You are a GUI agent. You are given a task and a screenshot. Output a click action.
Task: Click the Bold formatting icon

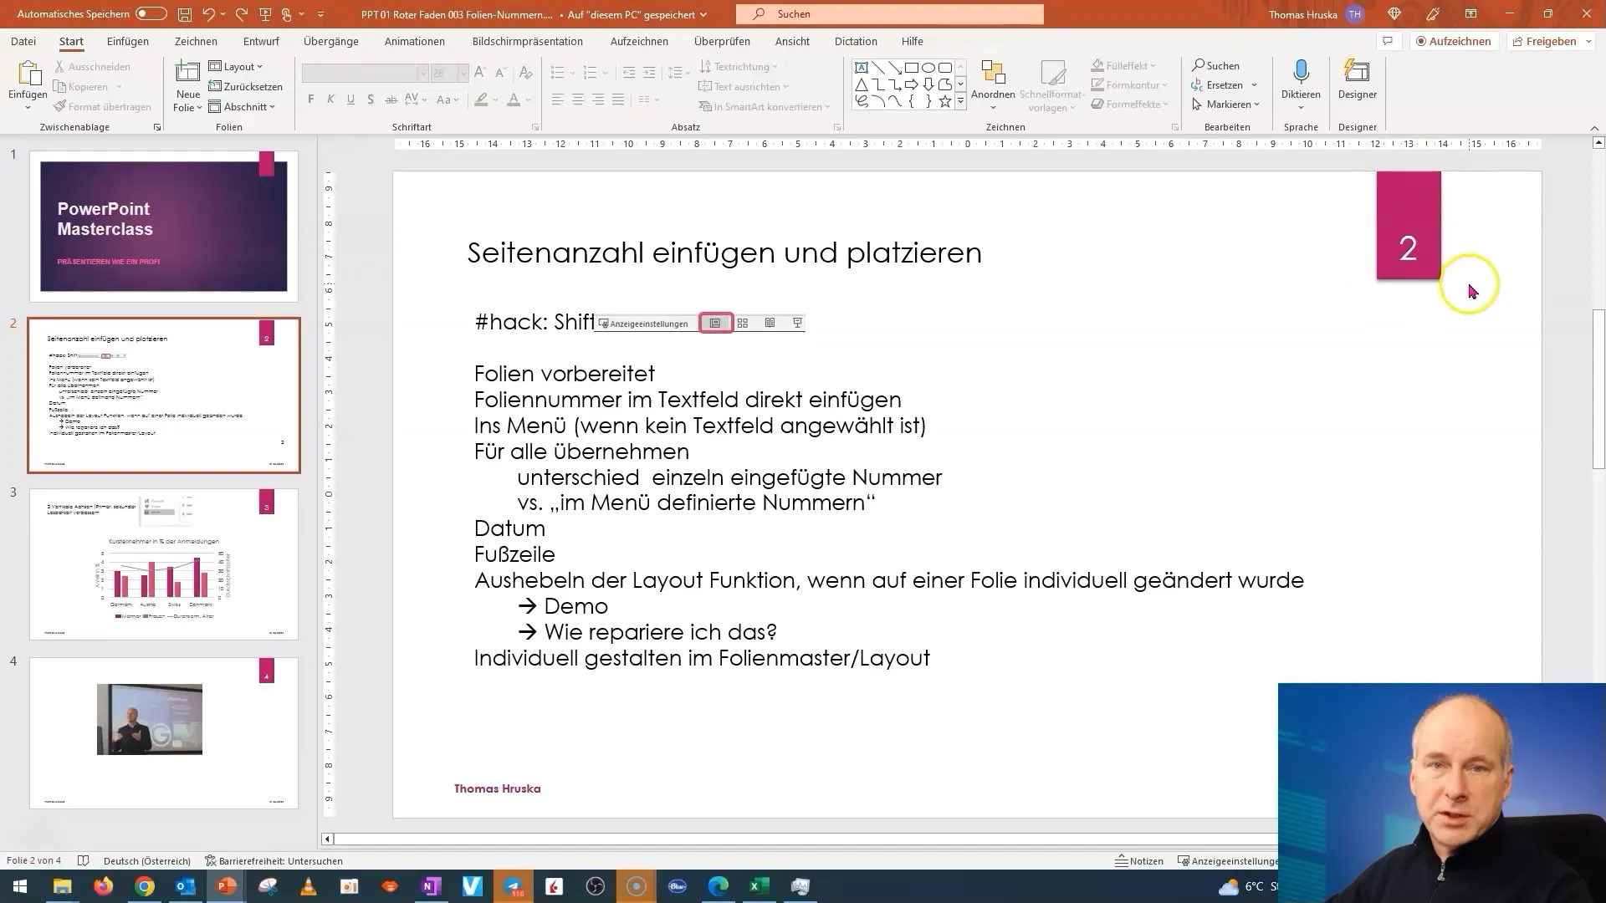[x=311, y=101]
